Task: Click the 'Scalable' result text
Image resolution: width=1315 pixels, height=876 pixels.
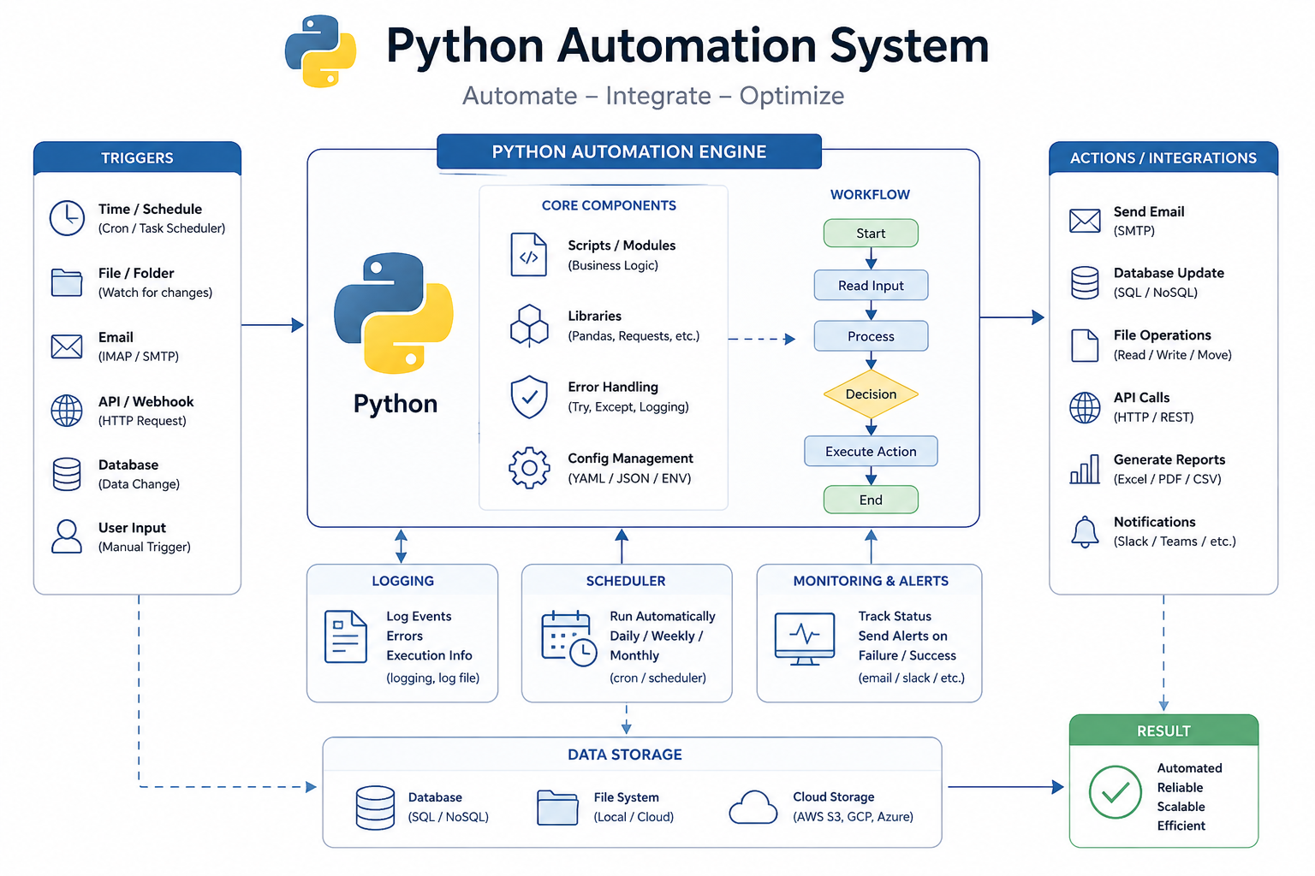Action: [x=1181, y=807]
